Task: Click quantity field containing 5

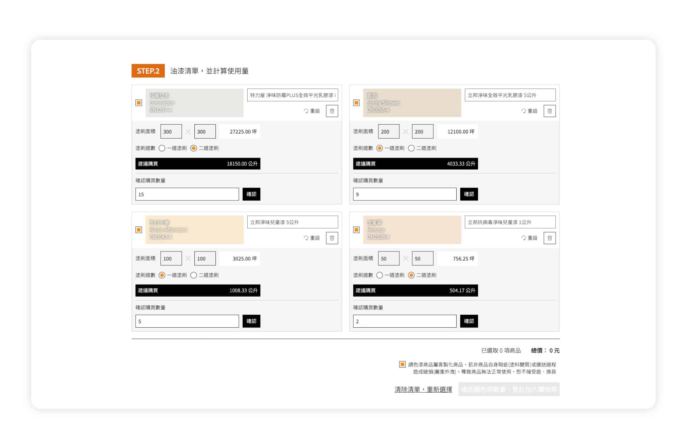Action: tap(187, 321)
